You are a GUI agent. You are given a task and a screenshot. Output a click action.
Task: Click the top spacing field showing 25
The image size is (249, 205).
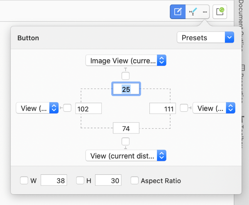click(x=126, y=89)
